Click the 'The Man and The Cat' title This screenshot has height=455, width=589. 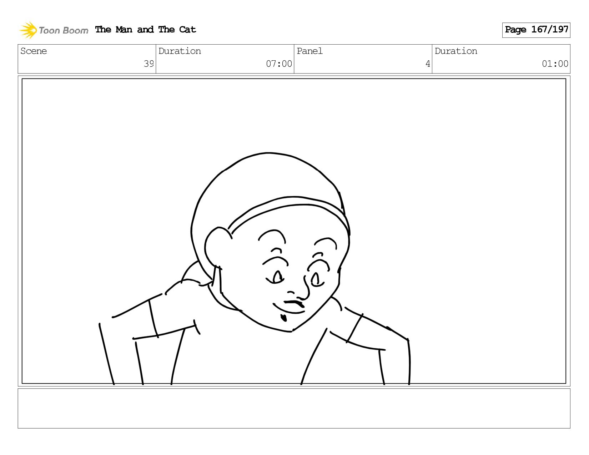(x=146, y=30)
